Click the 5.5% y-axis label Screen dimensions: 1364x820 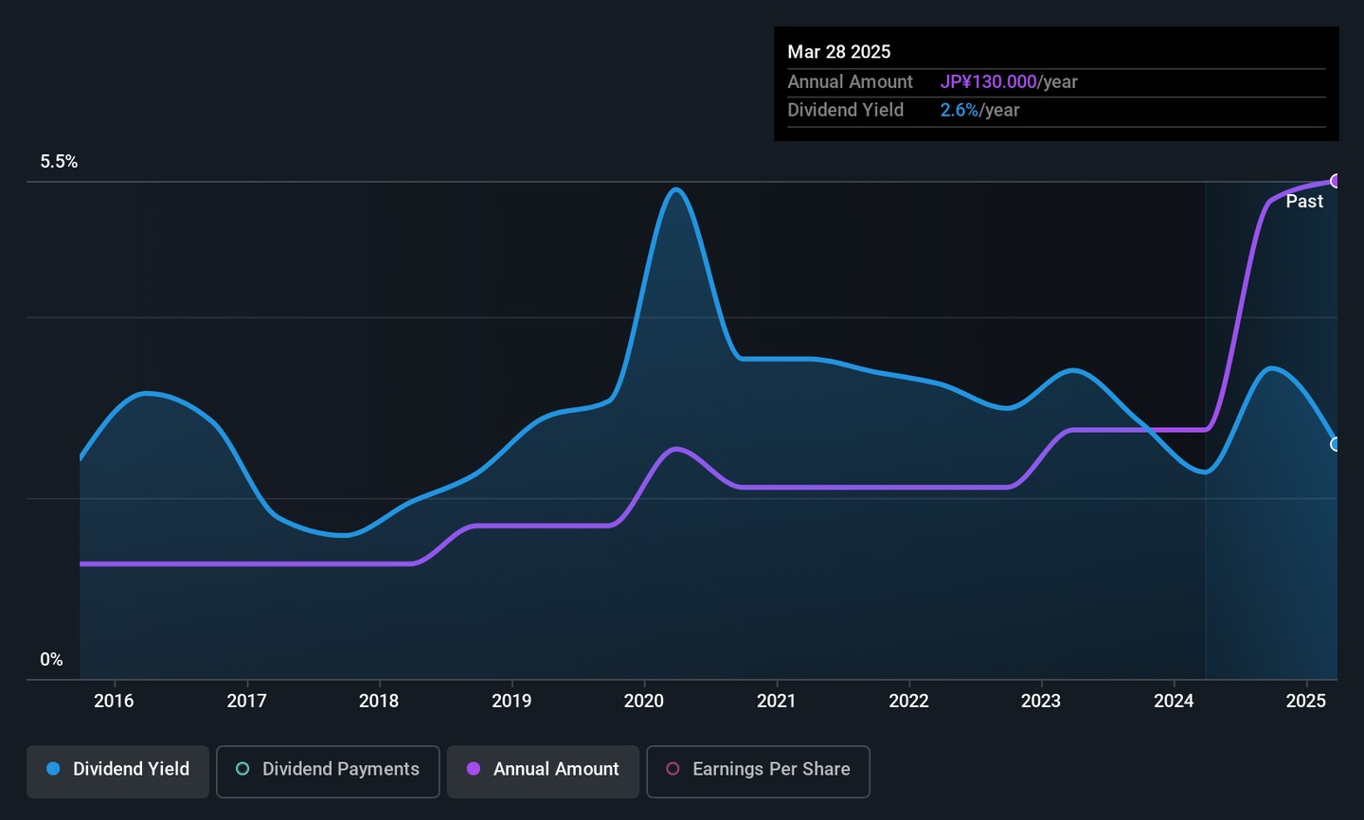59,162
